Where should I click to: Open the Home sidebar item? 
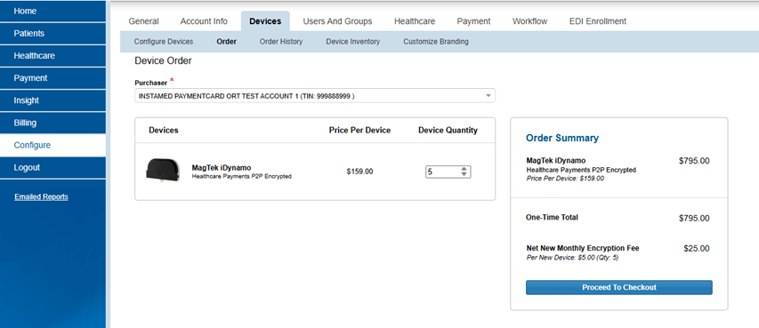(x=52, y=12)
